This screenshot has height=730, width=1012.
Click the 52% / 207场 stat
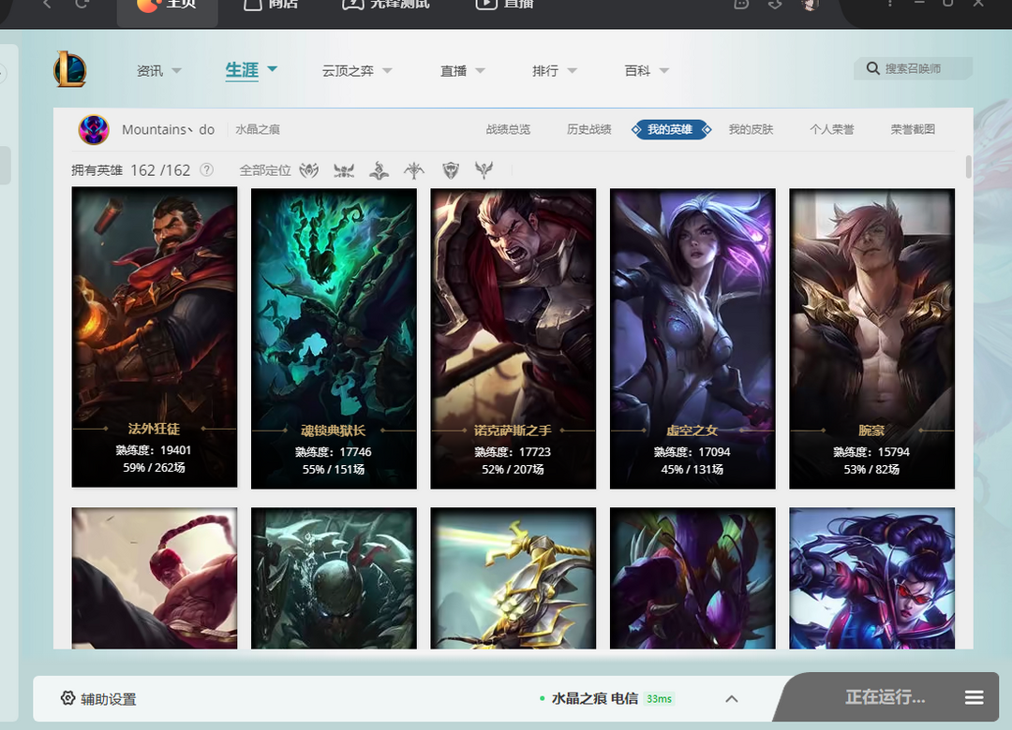(x=513, y=470)
